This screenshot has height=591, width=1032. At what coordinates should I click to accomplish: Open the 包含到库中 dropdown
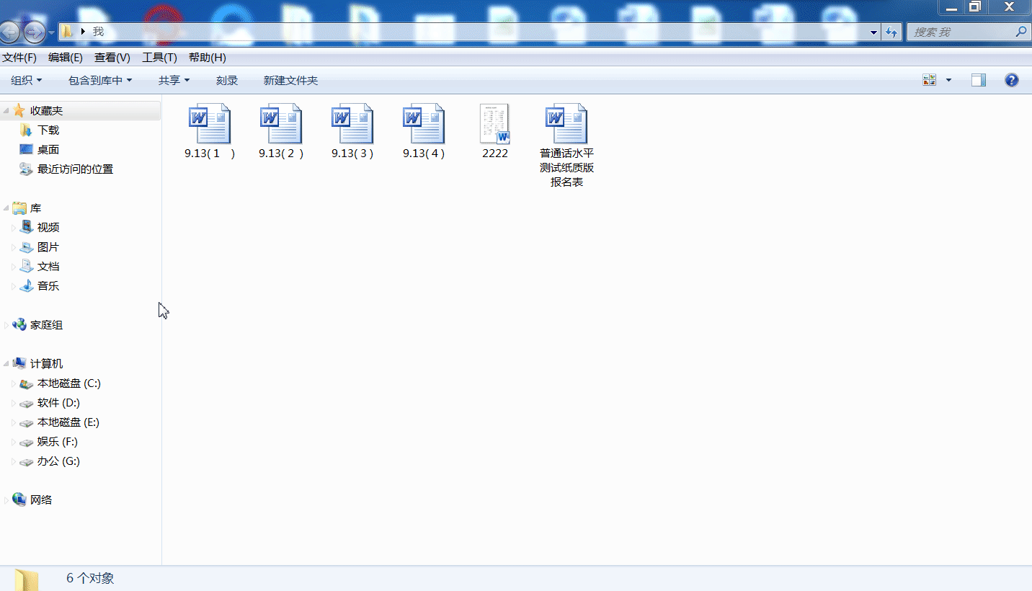pyautogui.click(x=100, y=81)
